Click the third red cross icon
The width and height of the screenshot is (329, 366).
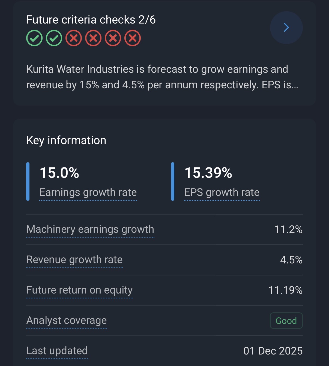[x=113, y=38]
